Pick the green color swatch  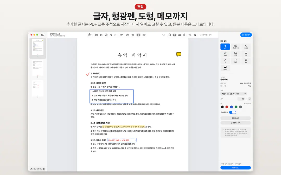point(236,107)
